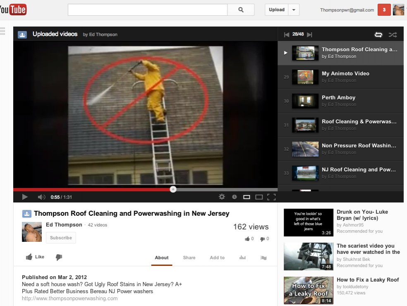
Task: Click the search magnifier button
Action: (241, 10)
